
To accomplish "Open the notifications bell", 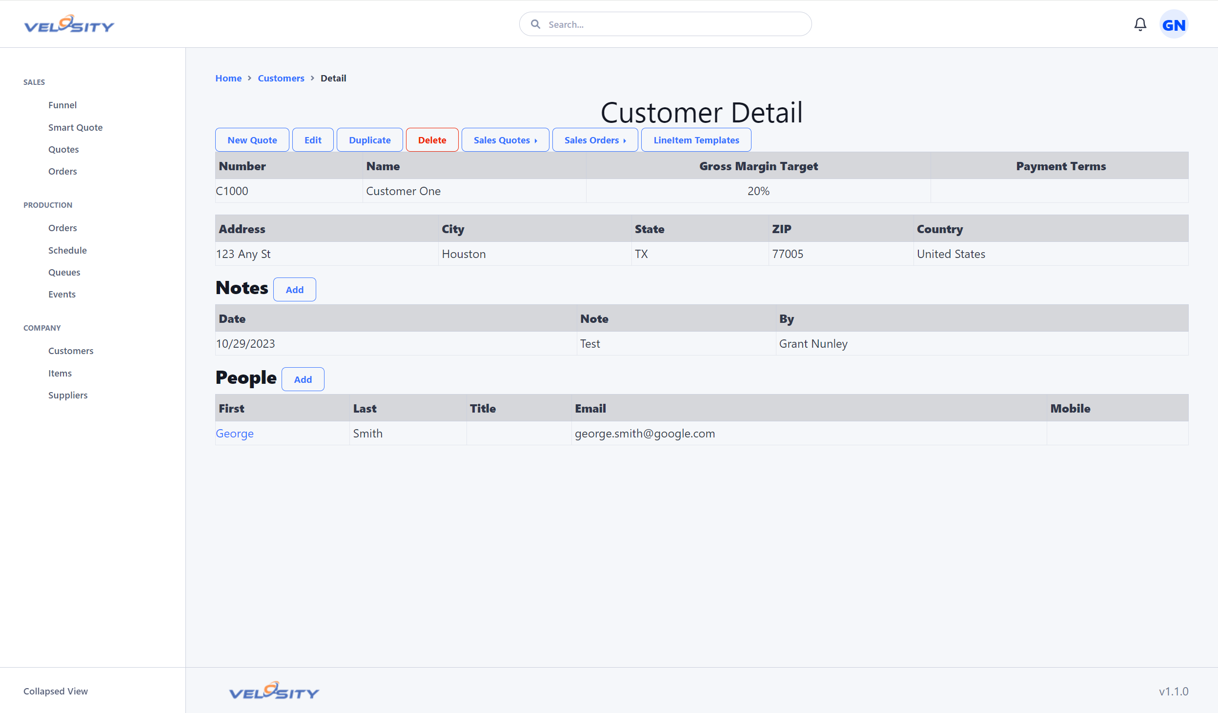I will click(1140, 24).
